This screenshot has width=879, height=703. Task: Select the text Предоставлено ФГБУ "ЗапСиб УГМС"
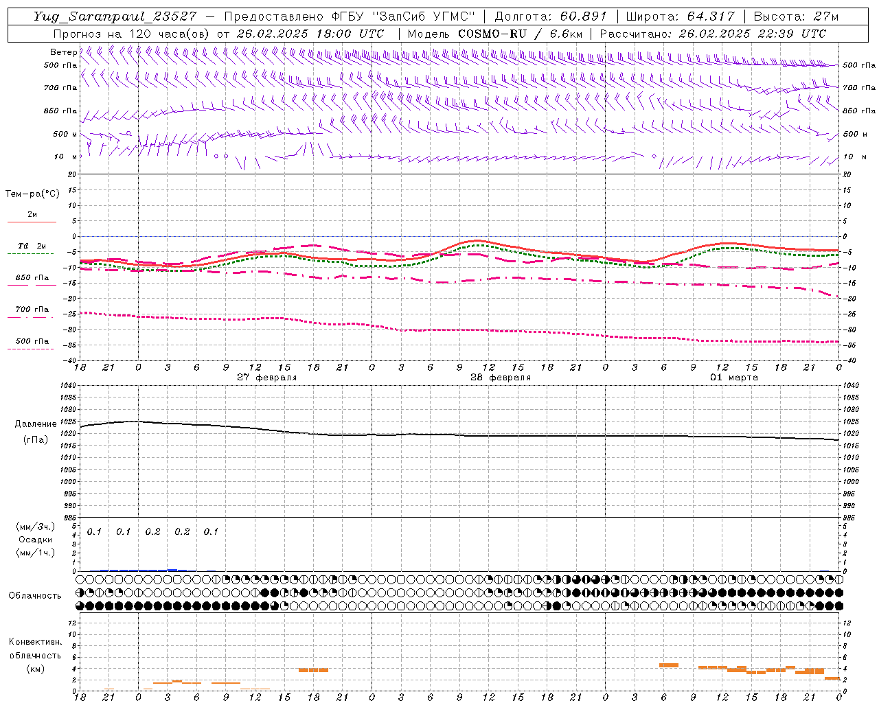(x=350, y=16)
